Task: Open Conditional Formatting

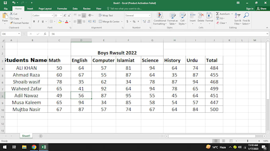Action: (x=160, y=19)
